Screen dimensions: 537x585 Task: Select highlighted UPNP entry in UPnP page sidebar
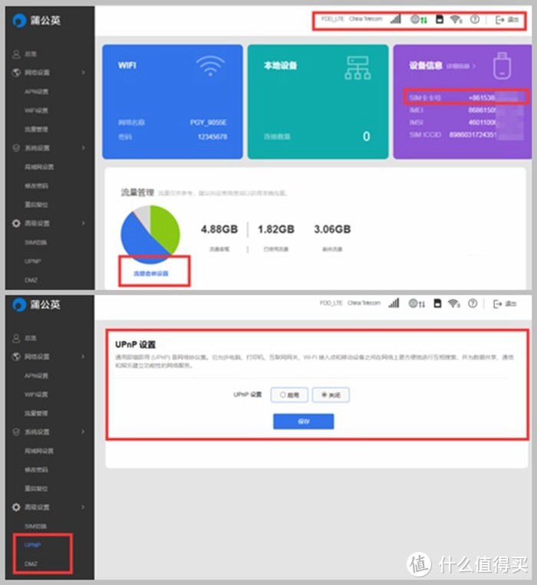(x=33, y=545)
